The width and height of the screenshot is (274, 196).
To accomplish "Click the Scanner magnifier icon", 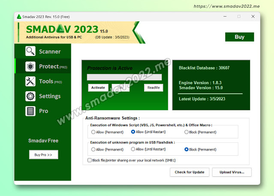I will [x=30, y=51].
